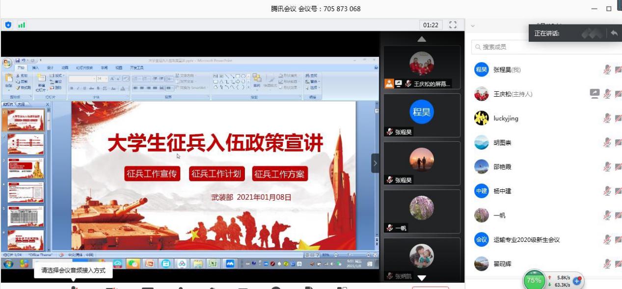Collapse the video sidebar with the side chevron
The height and width of the screenshot is (289, 622).
click(x=376, y=163)
